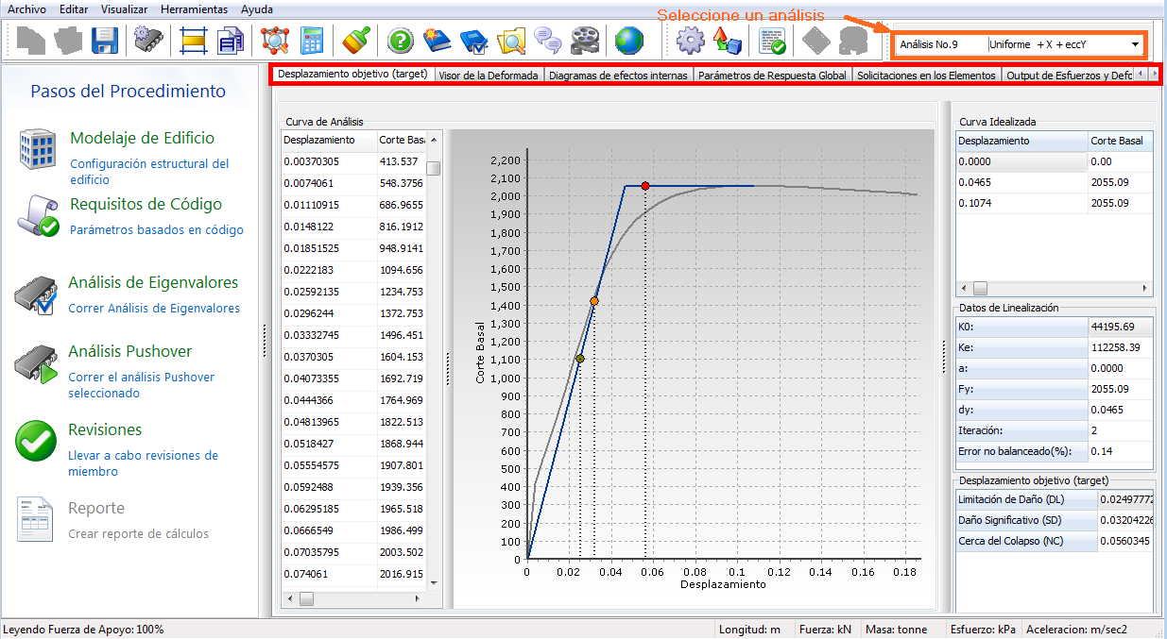The image size is (1167, 639).
Task: Click the film reel video icon
Action: (585, 41)
